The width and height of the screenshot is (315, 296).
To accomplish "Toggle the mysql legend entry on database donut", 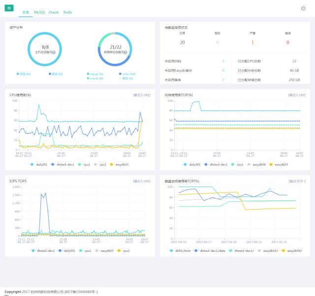I will coord(95,74).
